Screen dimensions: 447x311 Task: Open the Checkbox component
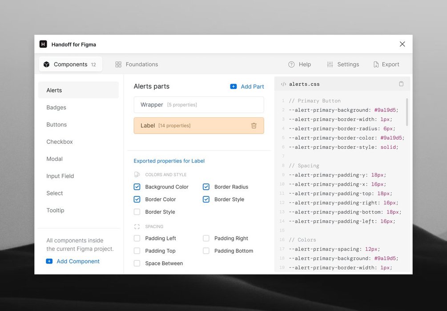tap(60, 142)
